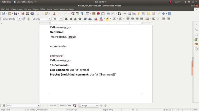This screenshot has height=111, width=199.
Task: Click the Find All button
Action: pyautogui.click(x=53, y=105)
